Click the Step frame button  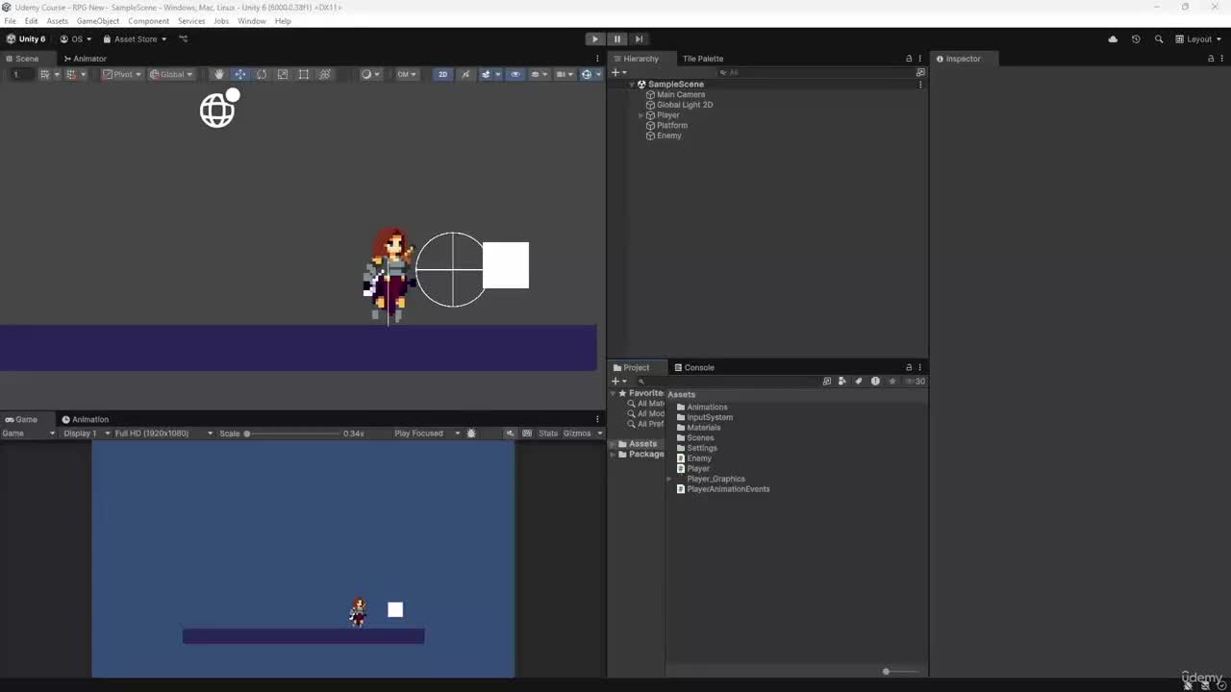(x=639, y=39)
